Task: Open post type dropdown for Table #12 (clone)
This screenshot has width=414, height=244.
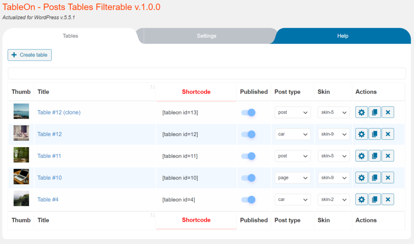Action: pyautogui.click(x=293, y=112)
